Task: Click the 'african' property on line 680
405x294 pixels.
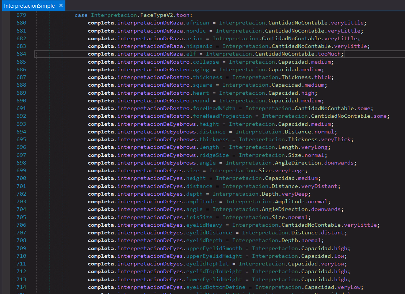Action: tap(198, 23)
